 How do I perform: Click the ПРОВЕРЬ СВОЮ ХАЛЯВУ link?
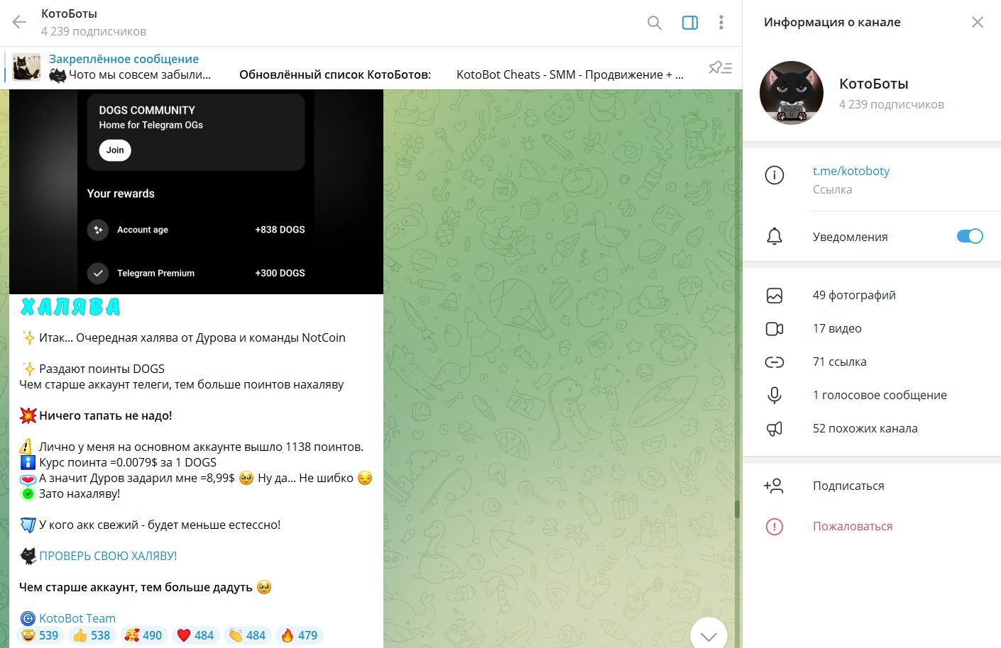click(108, 557)
